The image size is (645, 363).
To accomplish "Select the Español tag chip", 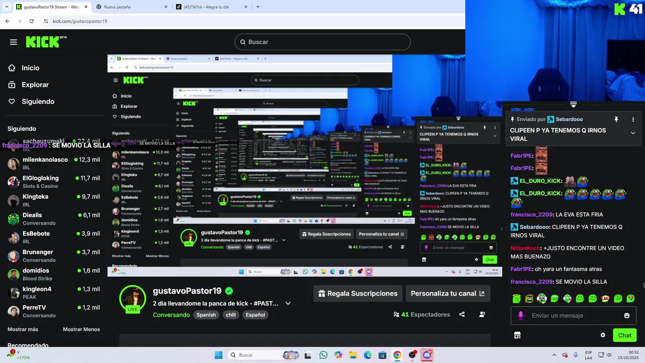I will (x=255, y=315).
